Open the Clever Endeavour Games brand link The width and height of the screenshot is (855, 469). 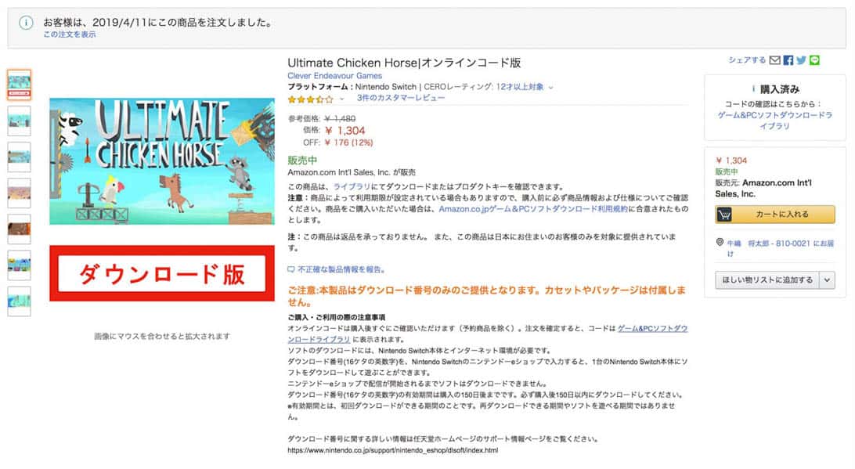click(x=335, y=76)
